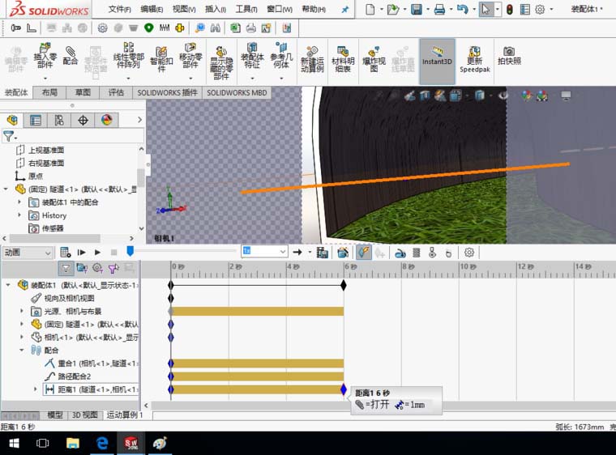616x455 pixels.
Task: Collapse the 配合 mates folder in timeline tree
Action: [23, 350]
